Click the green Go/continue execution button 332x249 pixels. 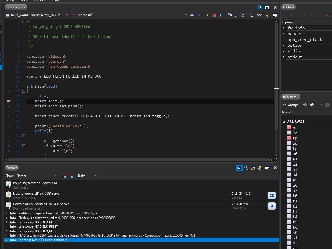coord(207,15)
